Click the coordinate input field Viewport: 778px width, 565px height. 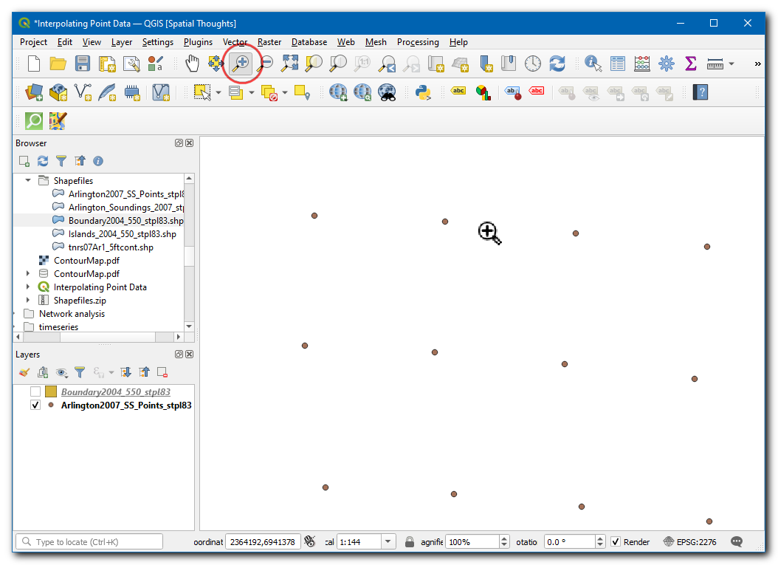click(263, 541)
